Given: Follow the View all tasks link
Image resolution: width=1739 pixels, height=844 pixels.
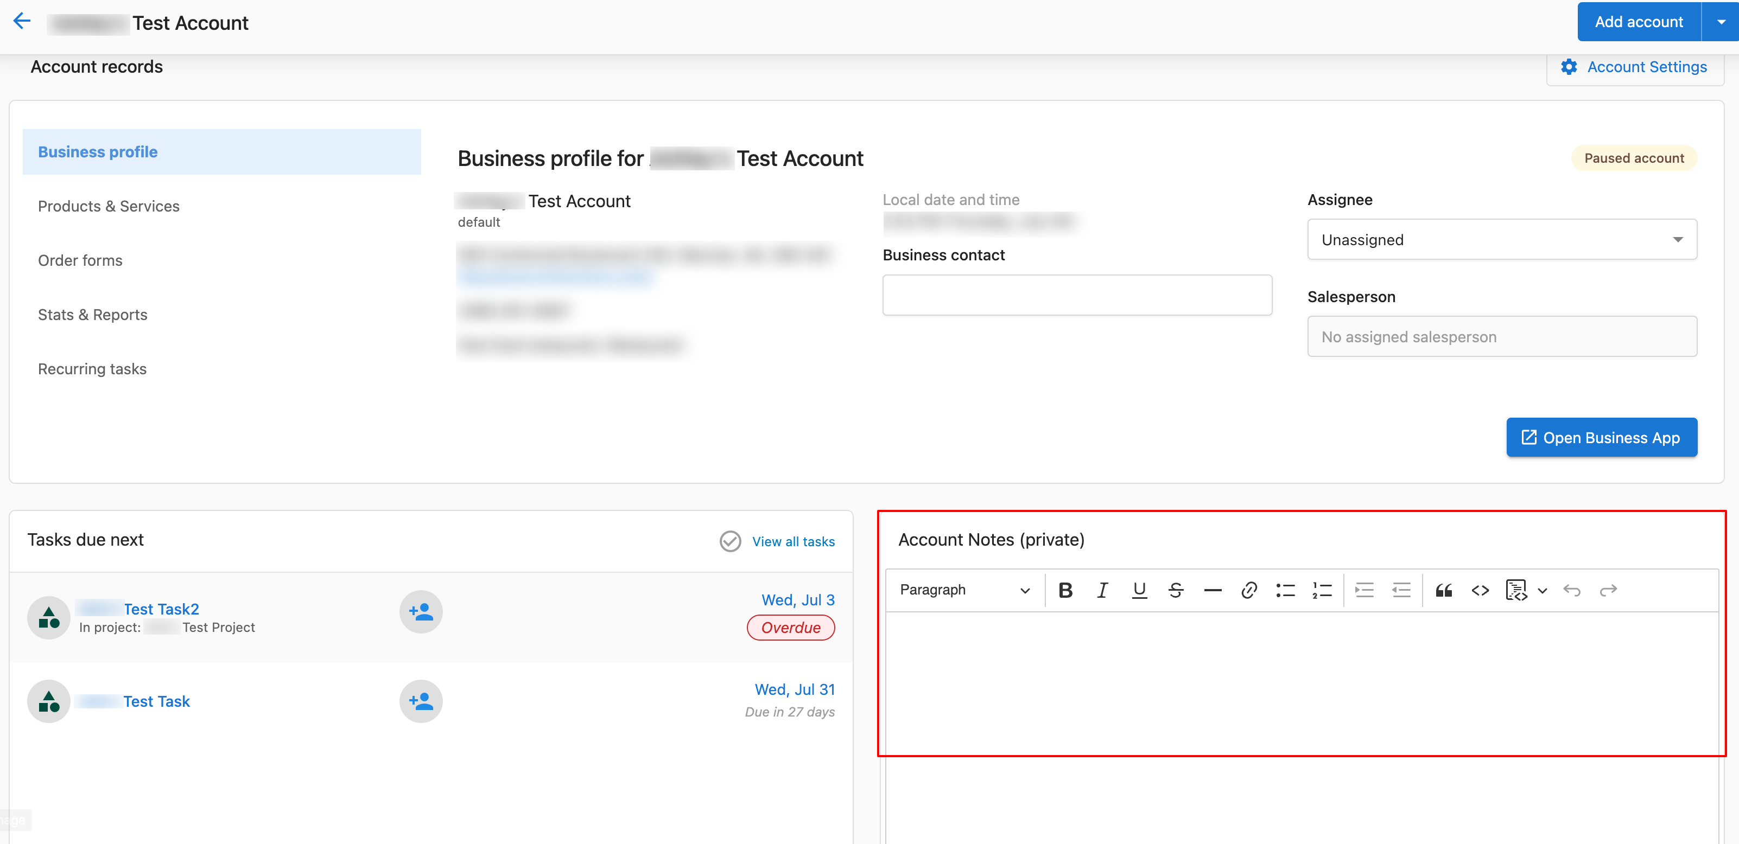Looking at the screenshot, I should tap(793, 542).
